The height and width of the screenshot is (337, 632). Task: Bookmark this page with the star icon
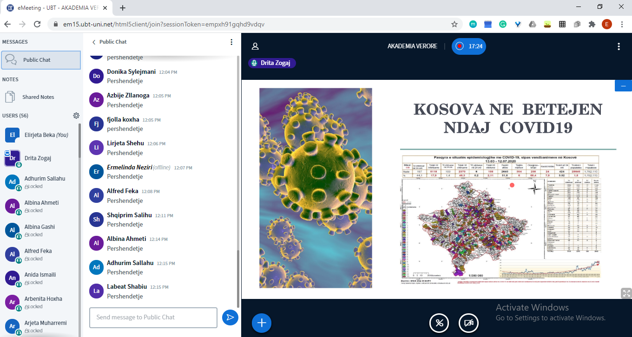point(454,24)
